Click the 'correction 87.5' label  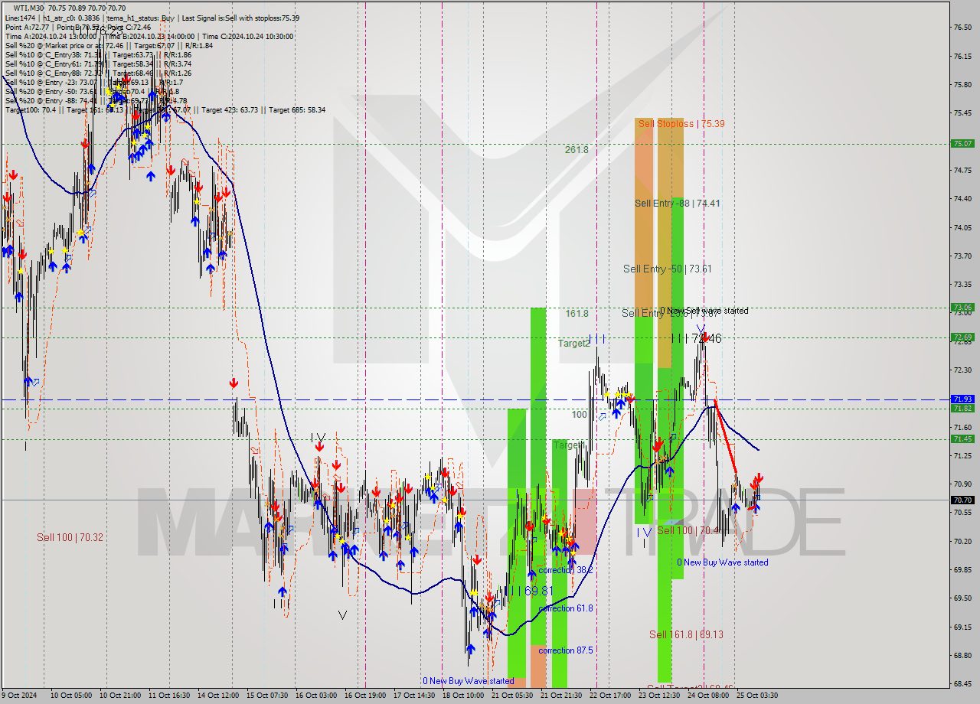566,650
